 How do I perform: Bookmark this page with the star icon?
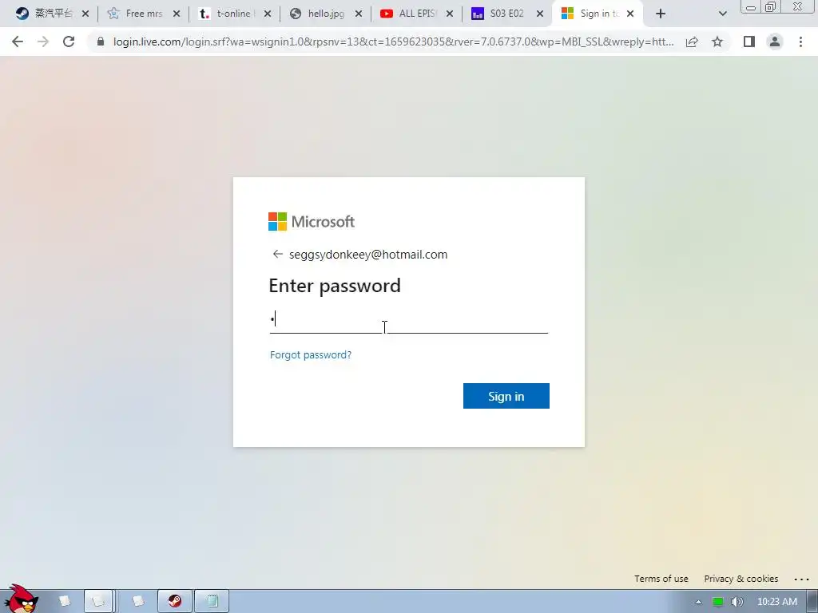click(717, 42)
